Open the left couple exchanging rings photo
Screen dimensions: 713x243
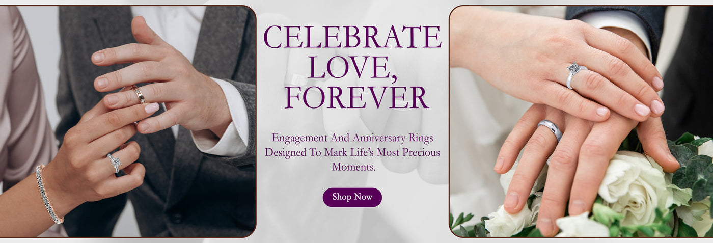pos(127,121)
